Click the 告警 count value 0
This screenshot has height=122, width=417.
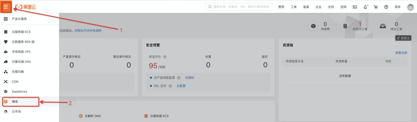[x=208, y=65]
